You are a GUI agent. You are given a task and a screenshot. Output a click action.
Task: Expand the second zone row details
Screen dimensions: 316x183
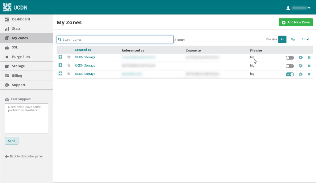60,65
